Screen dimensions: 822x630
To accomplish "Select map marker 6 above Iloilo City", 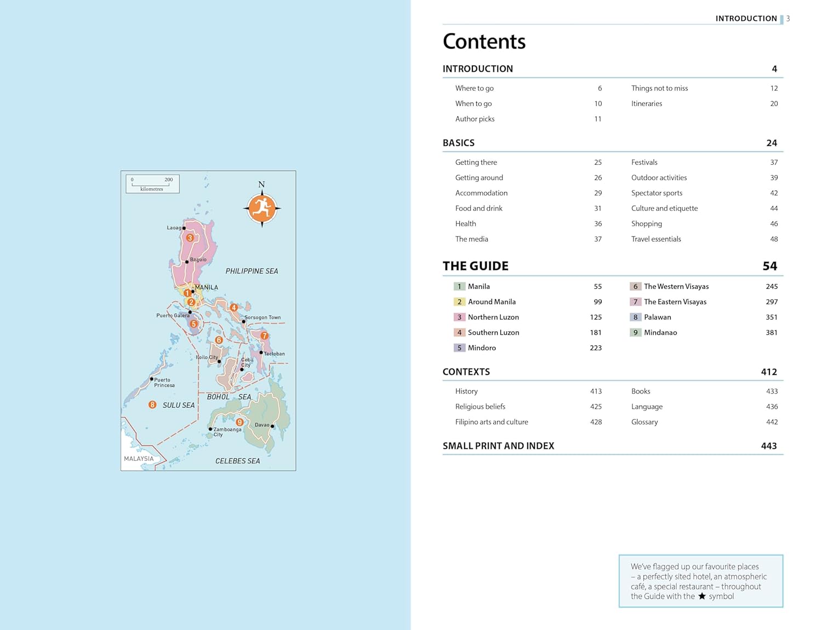I will tap(219, 340).
